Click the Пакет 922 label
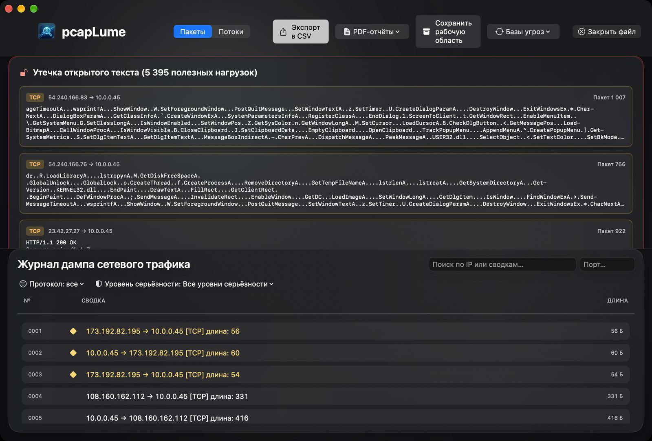Screen dimensions: 652x441 tap(611, 231)
